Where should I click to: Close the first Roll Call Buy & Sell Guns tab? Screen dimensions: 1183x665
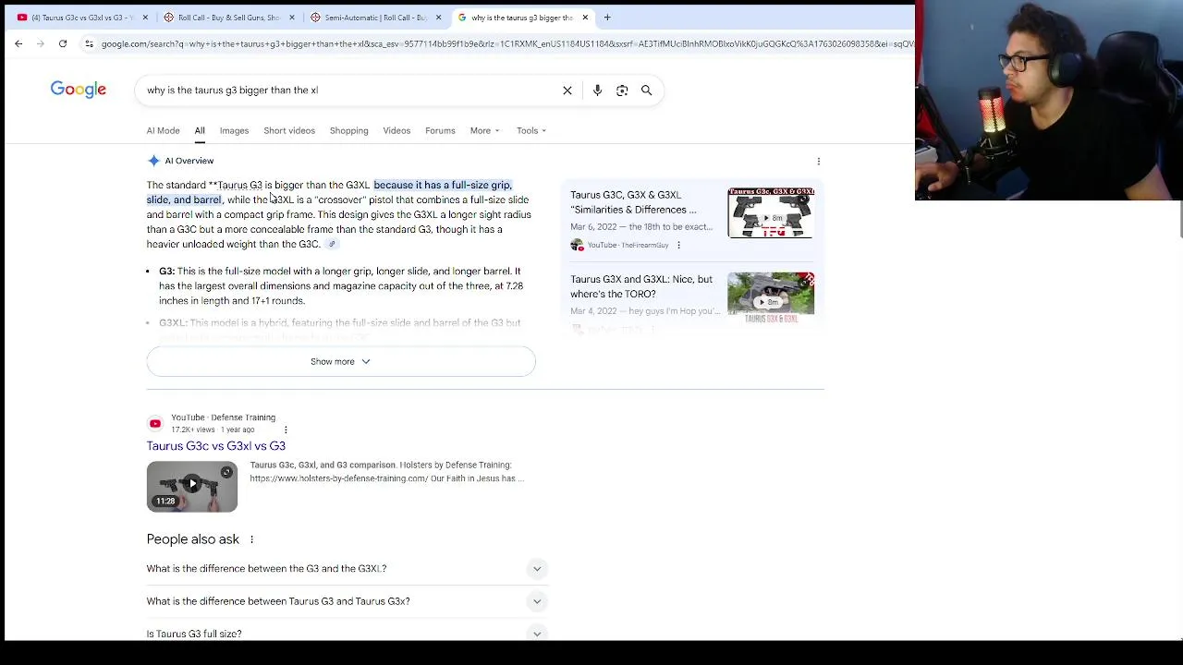coord(292,18)
